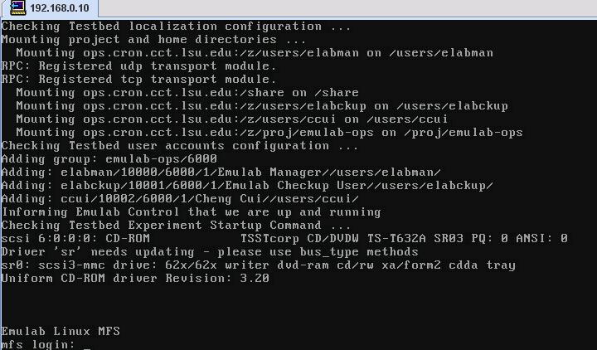Click the 'Mounting project and home directories' line
Screen dimensions: 597x350
(154, 40)
